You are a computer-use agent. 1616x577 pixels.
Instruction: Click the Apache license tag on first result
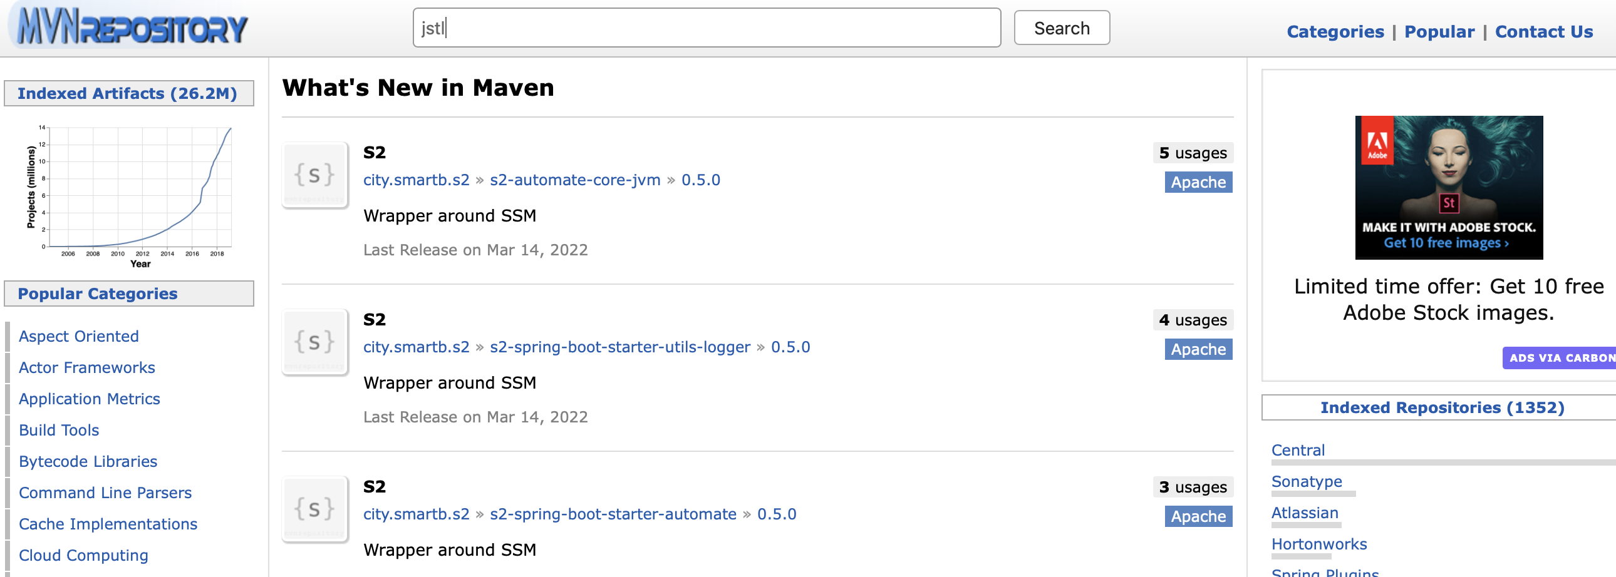1198,182
